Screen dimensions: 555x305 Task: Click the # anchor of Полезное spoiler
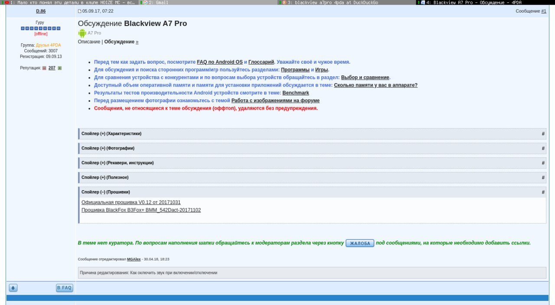tap(543, 178)
